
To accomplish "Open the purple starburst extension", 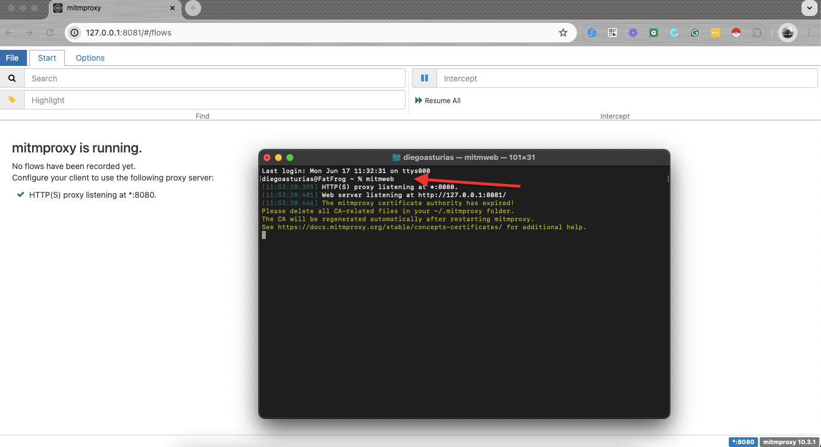I will (633, 33).
